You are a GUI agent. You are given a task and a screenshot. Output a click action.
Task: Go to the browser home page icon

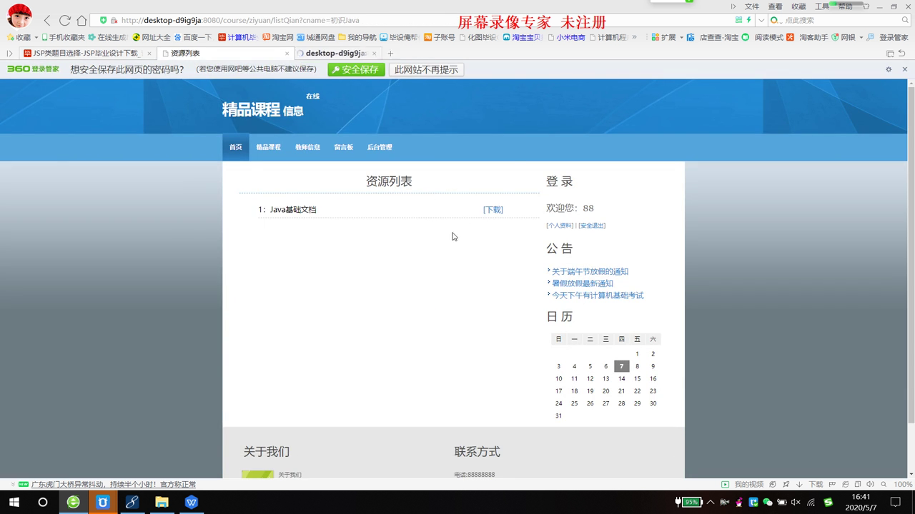pos(81,20)
